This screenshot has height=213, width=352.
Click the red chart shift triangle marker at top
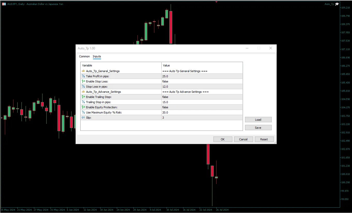216,2
